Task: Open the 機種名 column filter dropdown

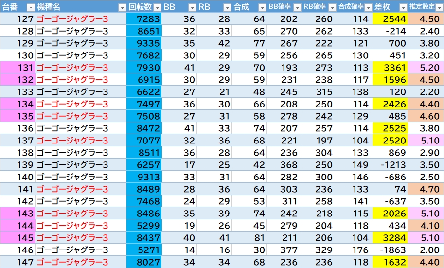Action: (122, 7)
